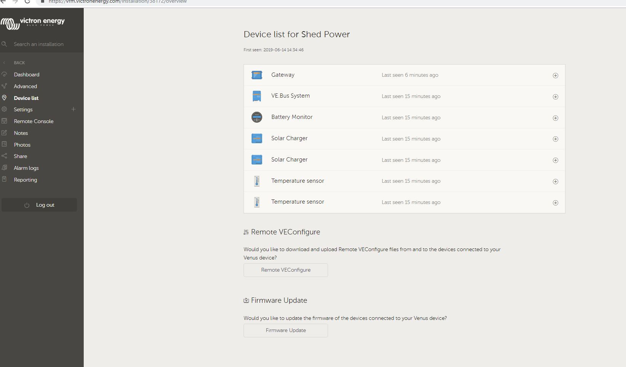Screen dimensions: 626x367
Task: Click the second Temperature sensor thermometer icon
Action: click(x=257, y=202)
